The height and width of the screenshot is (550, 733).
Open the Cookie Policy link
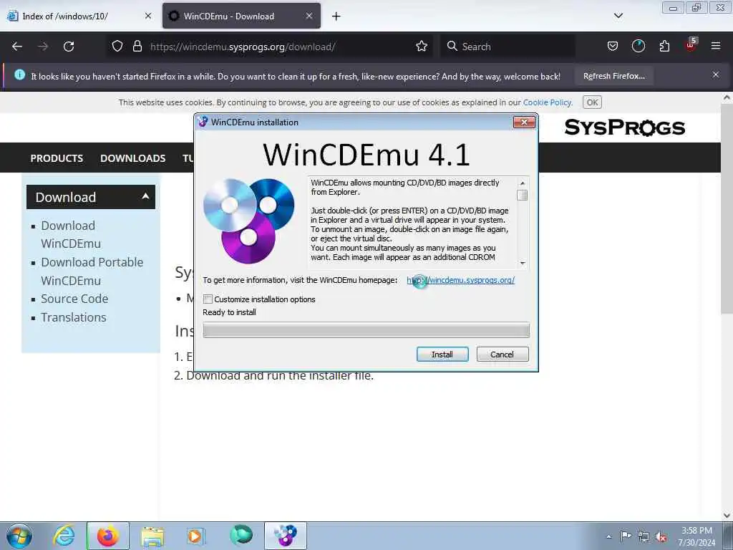click(x=547, y=102)
